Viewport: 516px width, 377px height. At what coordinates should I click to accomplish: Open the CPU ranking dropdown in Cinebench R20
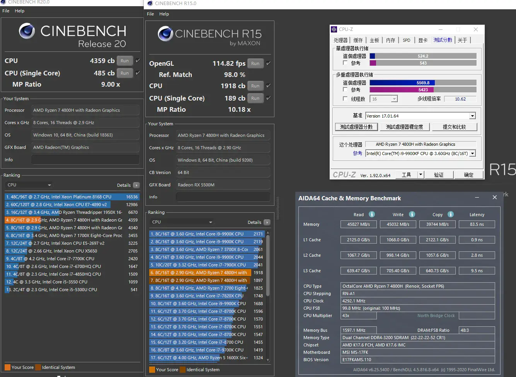(29, 185)
